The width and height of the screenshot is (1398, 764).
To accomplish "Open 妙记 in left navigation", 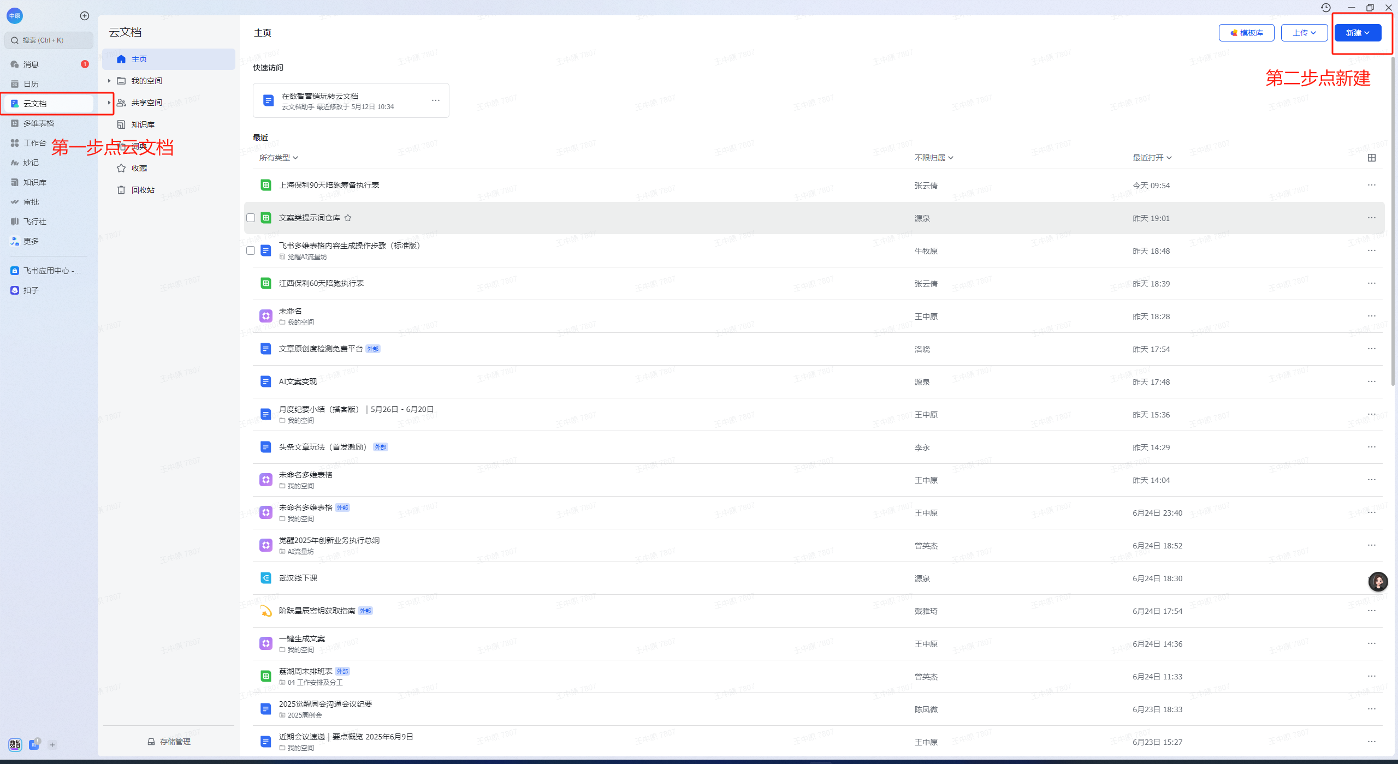I will pyautogui.click(x=31, y=163).
